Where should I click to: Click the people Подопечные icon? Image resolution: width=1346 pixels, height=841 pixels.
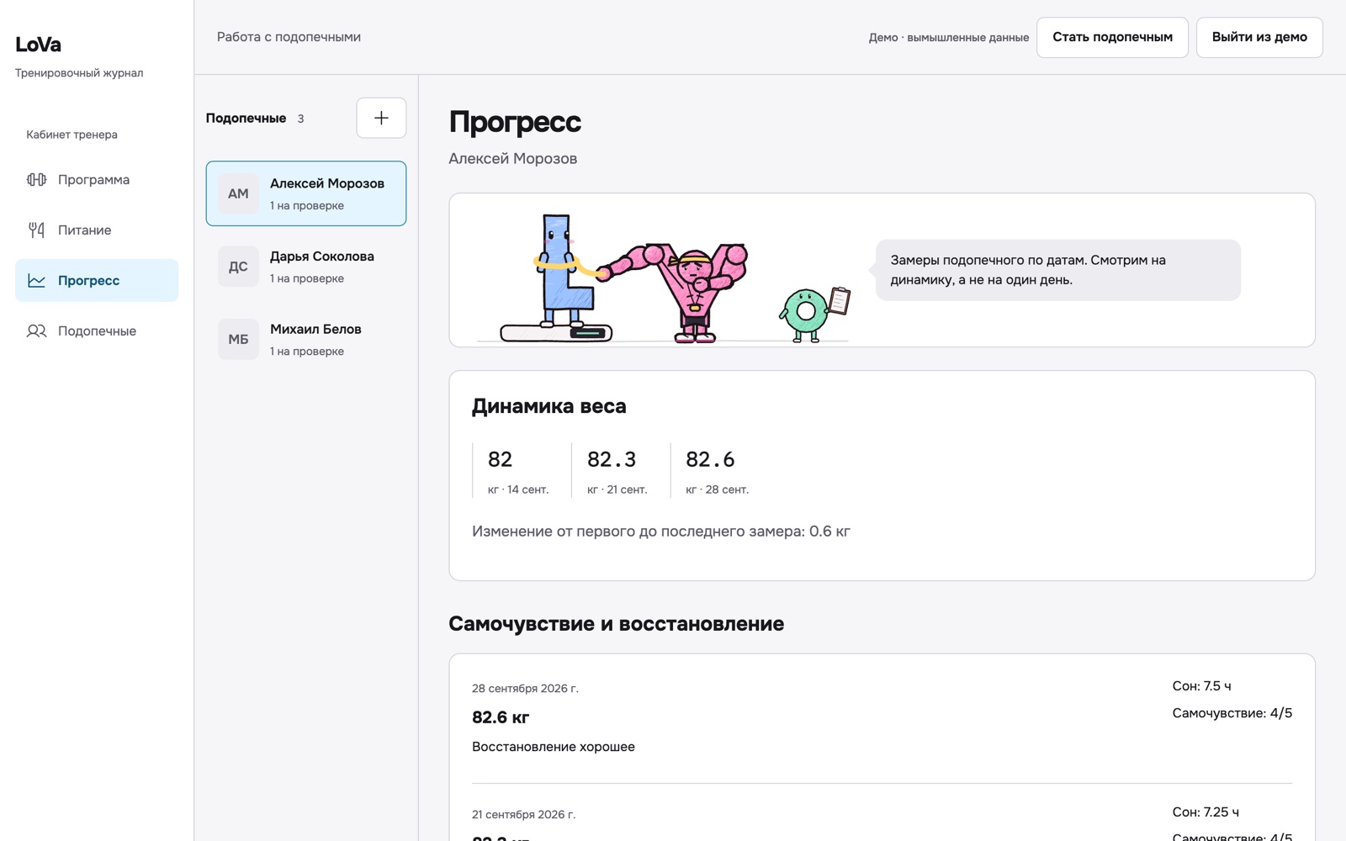36,331
